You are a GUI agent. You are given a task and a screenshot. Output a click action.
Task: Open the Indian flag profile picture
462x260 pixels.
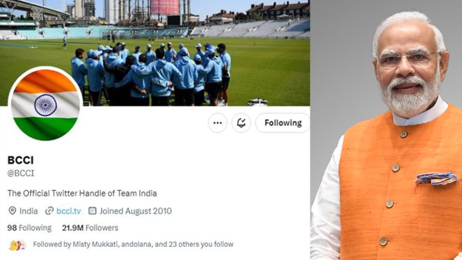(x=45, y=104)
